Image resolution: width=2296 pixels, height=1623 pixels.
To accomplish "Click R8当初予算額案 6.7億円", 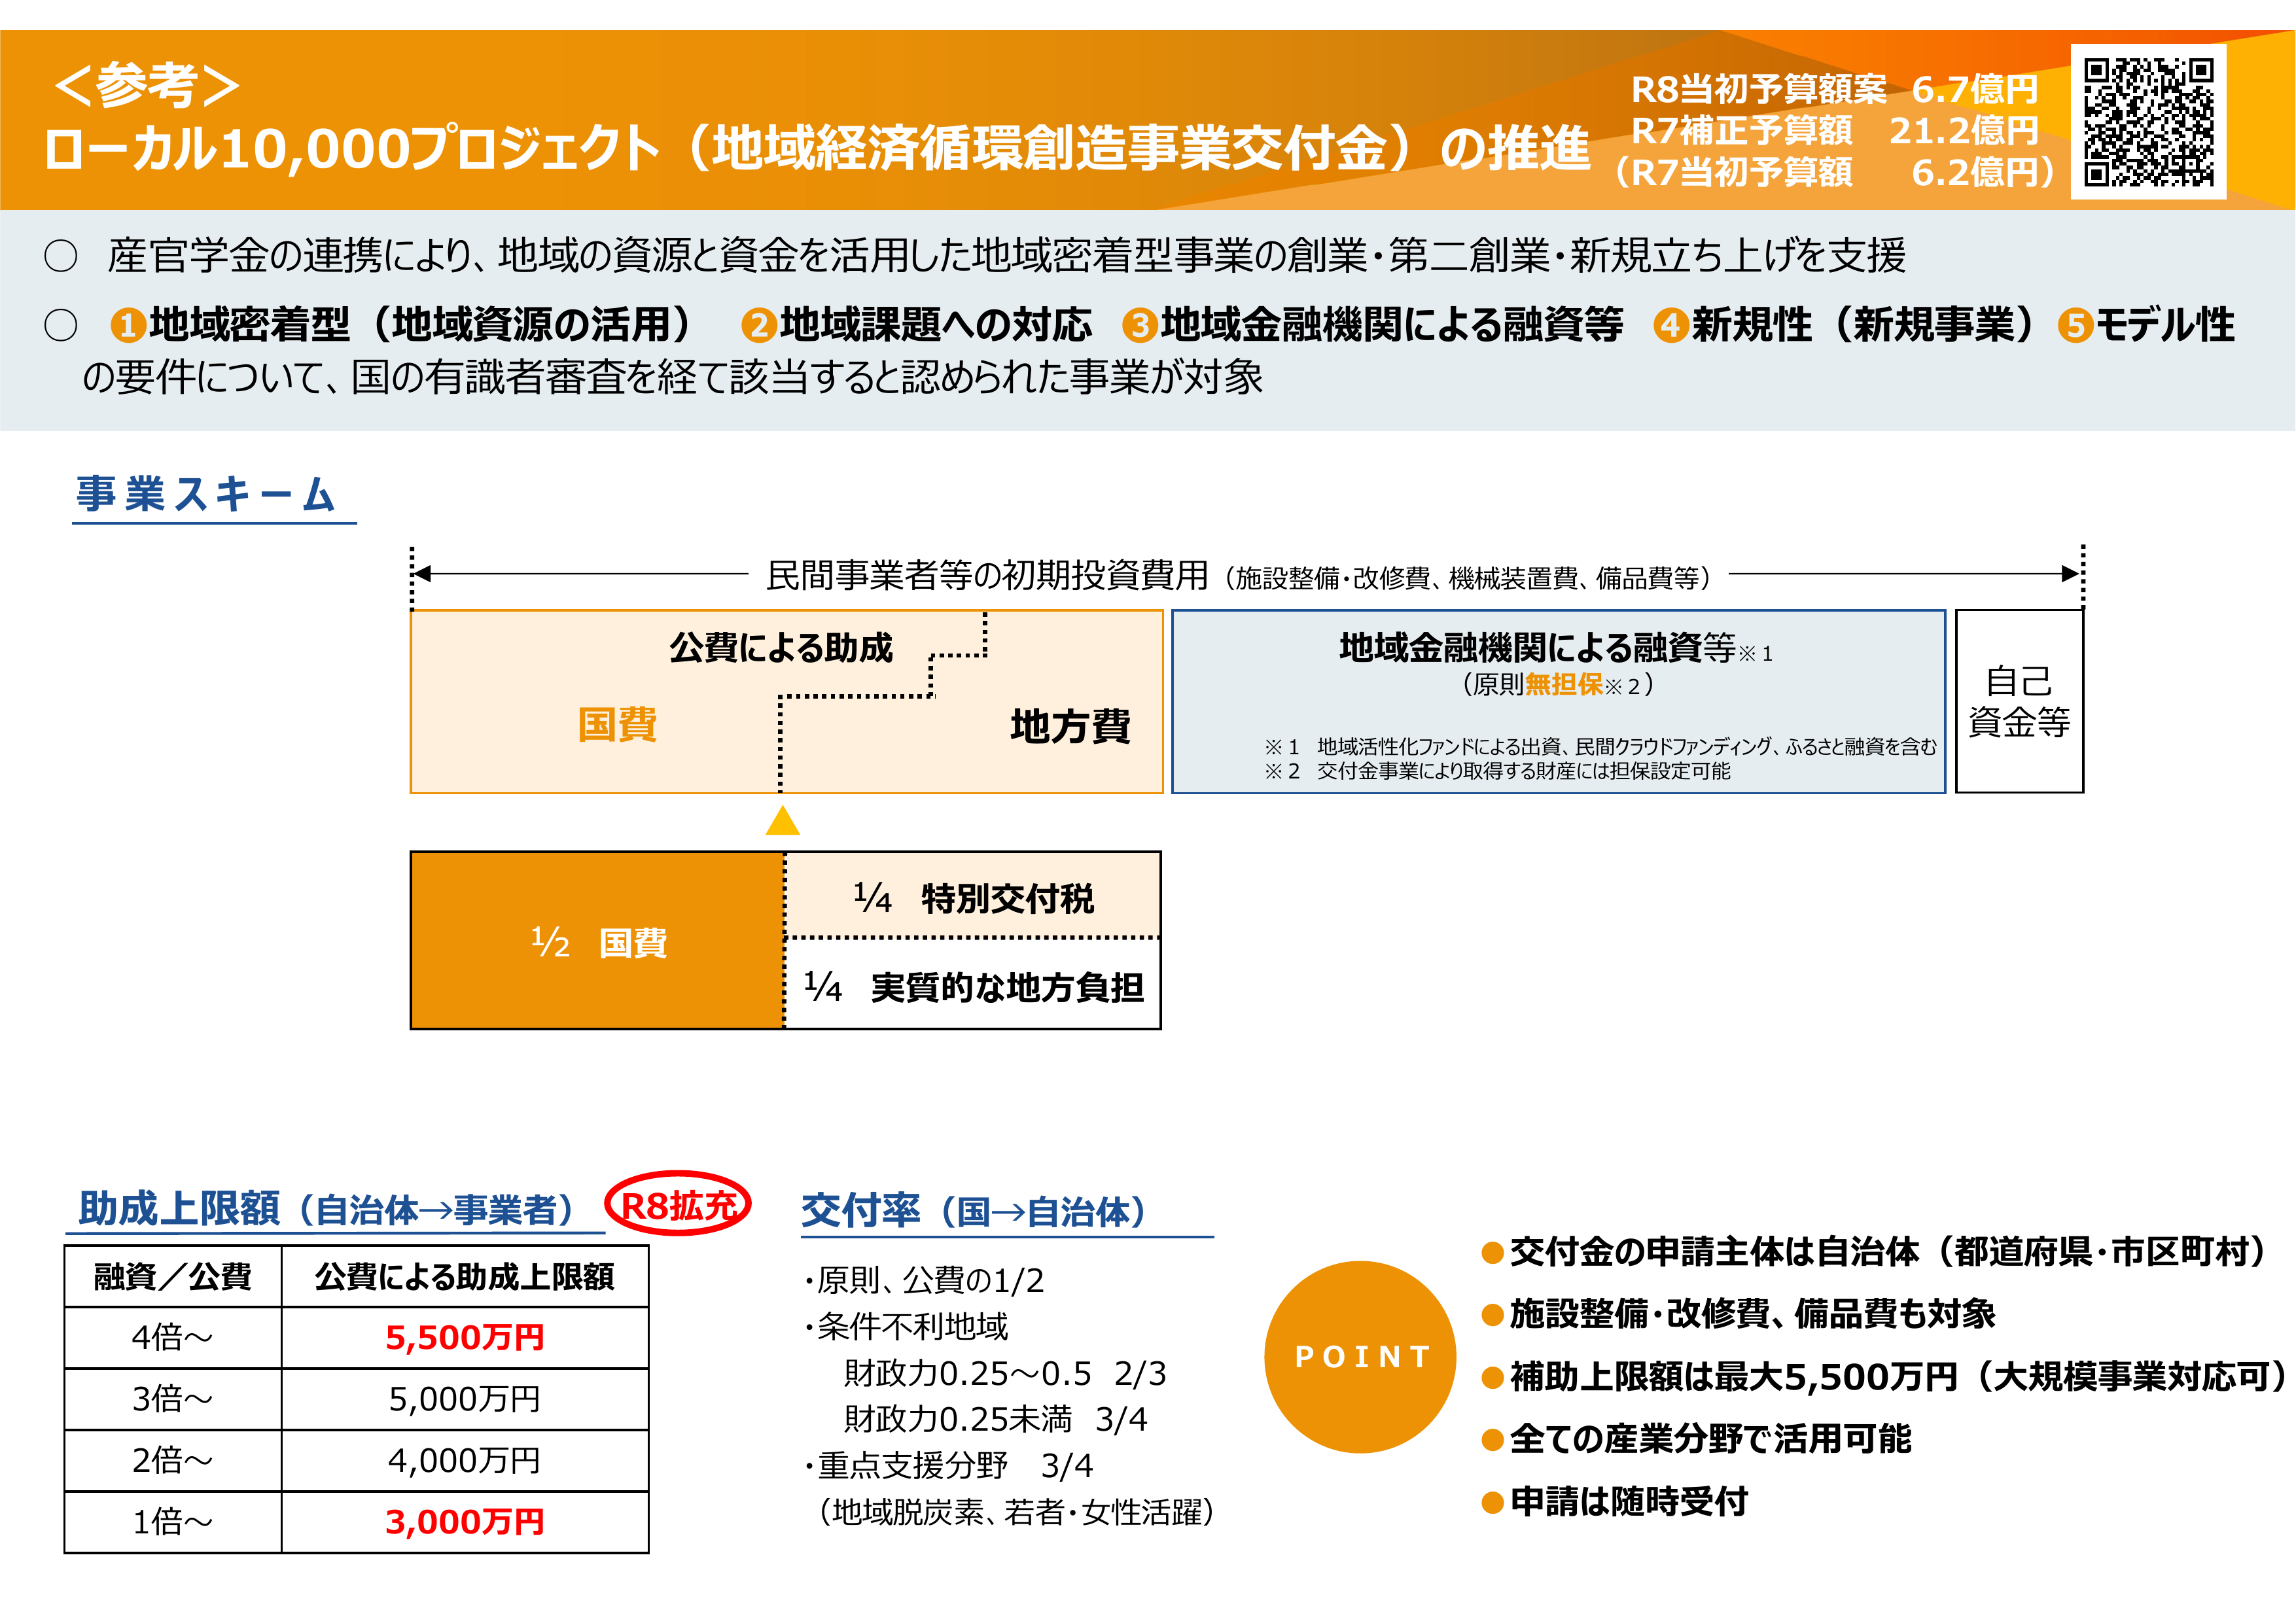I will 1834,90.
